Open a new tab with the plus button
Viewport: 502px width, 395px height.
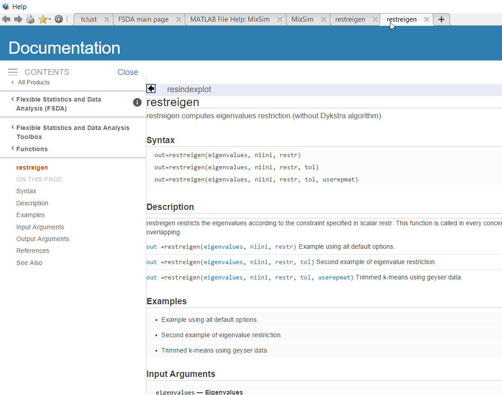441,19
